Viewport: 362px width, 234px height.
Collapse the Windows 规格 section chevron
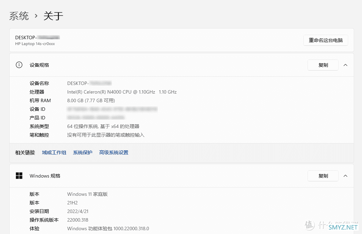pos(345,176)
